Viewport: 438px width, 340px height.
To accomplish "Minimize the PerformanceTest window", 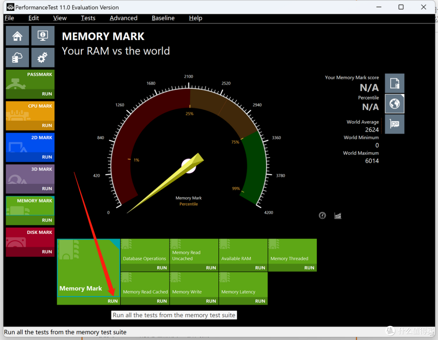I will (x=379, y=7).
